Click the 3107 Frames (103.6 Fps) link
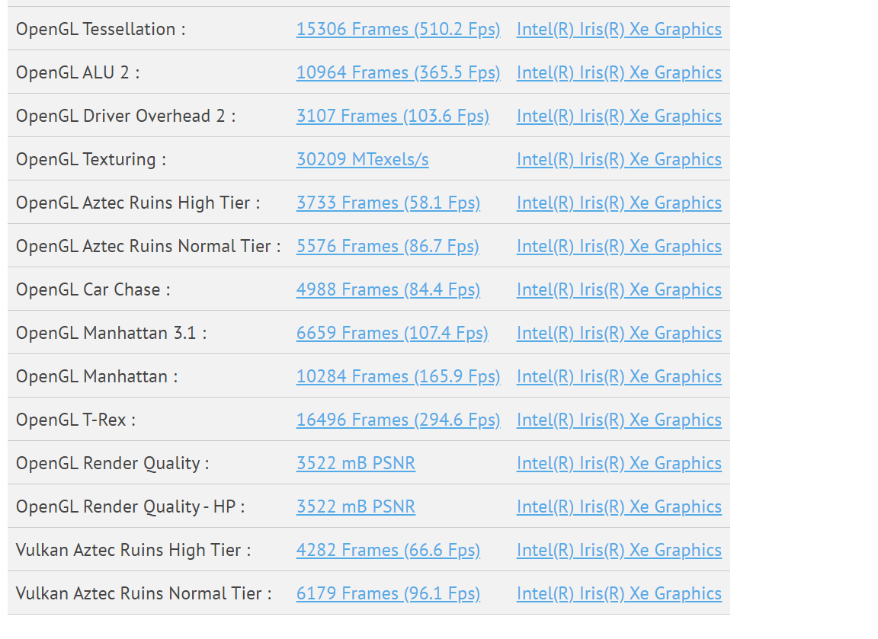 (393, 116)
